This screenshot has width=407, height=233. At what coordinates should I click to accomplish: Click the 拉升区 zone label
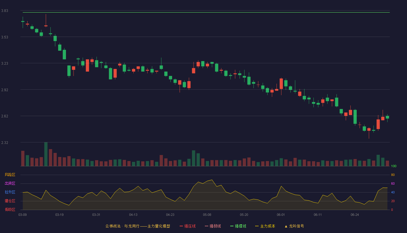10,192
